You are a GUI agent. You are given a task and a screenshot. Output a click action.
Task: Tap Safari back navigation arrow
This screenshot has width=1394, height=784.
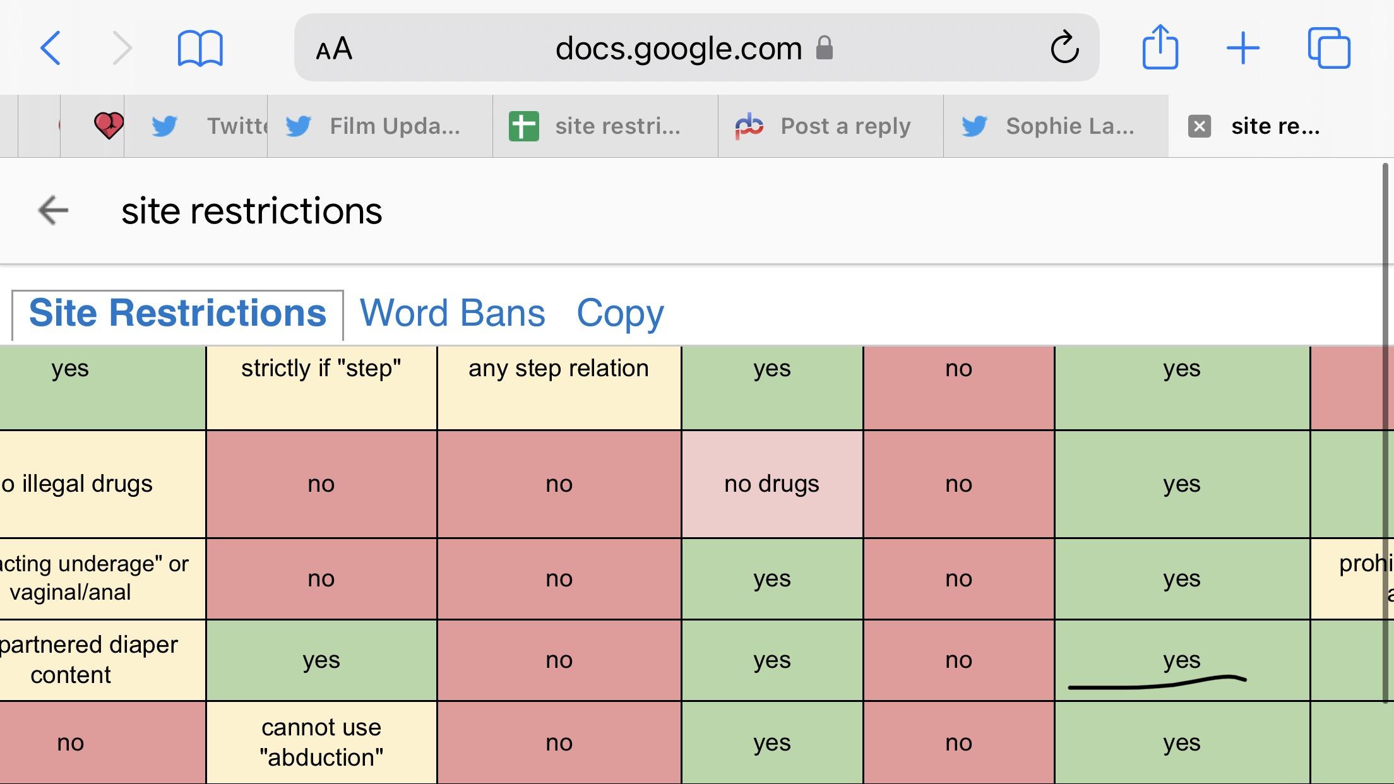[51, 48]
